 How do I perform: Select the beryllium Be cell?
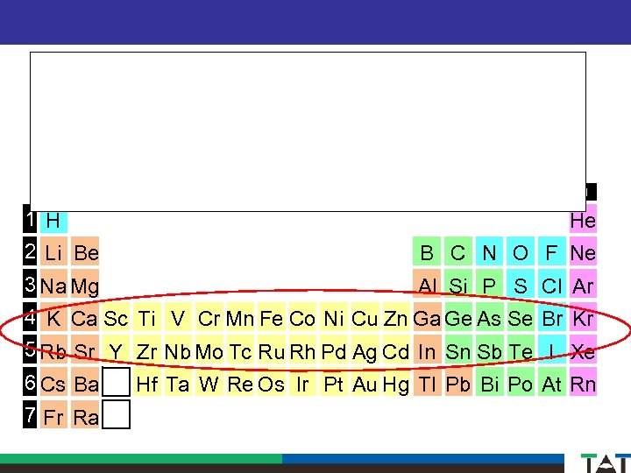(x=85, y=251)
